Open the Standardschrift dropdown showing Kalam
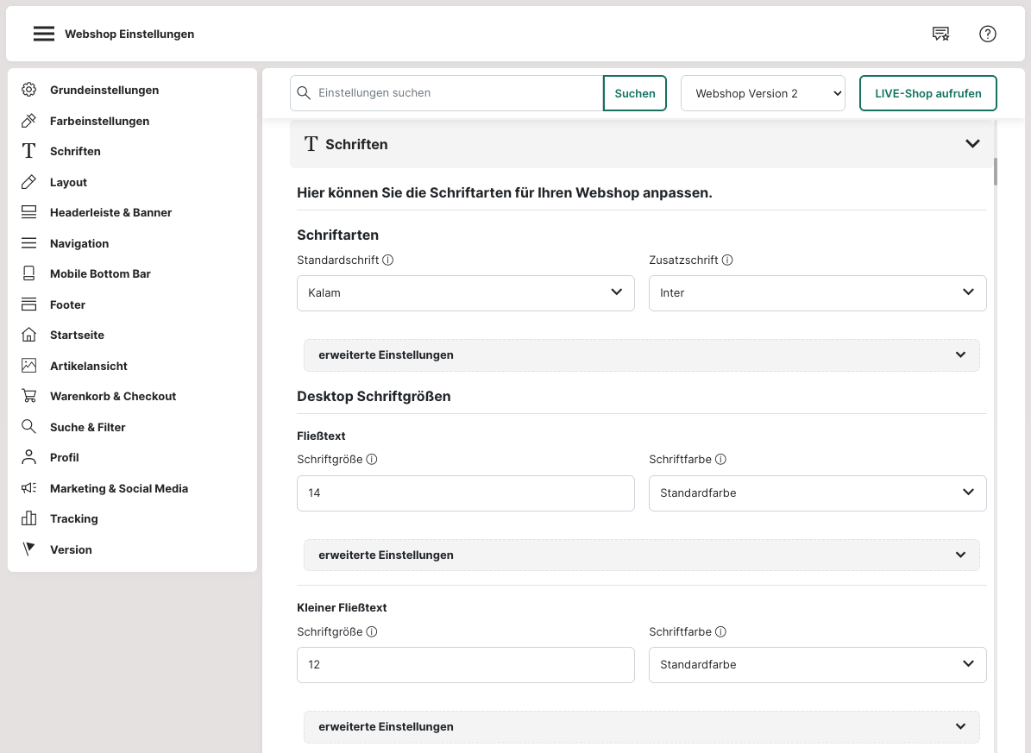1031x753 pixels. [x=465, y=292]
